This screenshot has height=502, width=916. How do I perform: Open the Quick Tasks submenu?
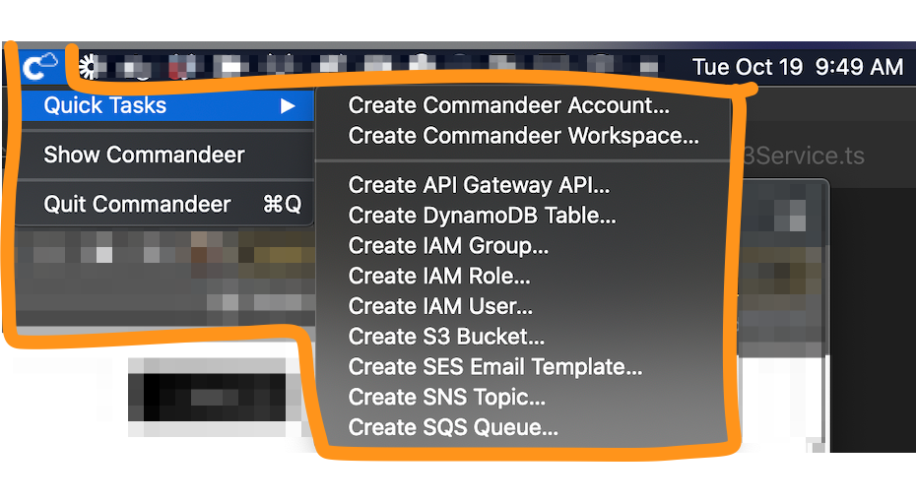(x=167, y=105)
